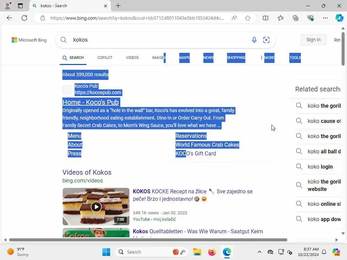347x260 pixels.
Task: Open the tab actions menu icon
Action: point(20,6)
